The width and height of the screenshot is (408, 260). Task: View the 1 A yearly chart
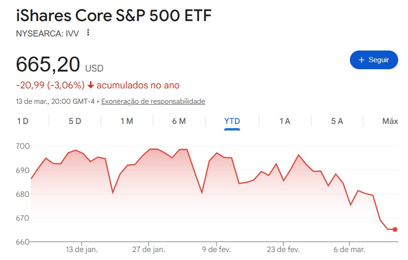(x=285, y=121)
